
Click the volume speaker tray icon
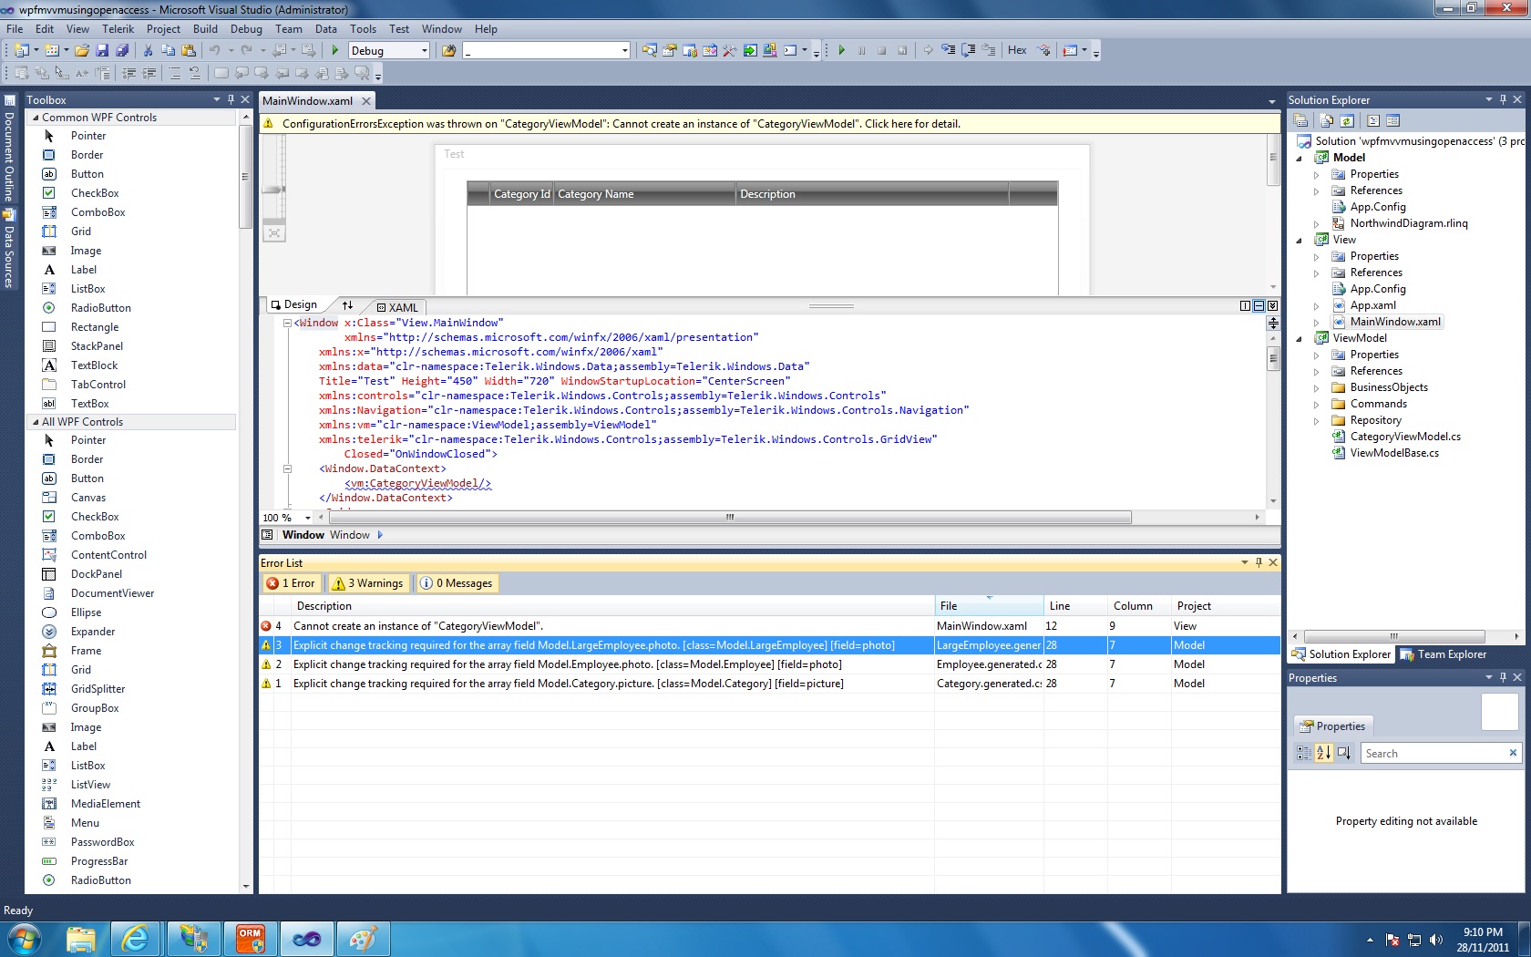[x=1436, y=940]
